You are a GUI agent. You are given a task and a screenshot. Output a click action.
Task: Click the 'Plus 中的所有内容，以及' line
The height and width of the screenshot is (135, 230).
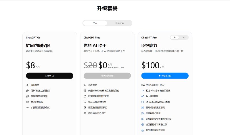click(x=154, y=85)
